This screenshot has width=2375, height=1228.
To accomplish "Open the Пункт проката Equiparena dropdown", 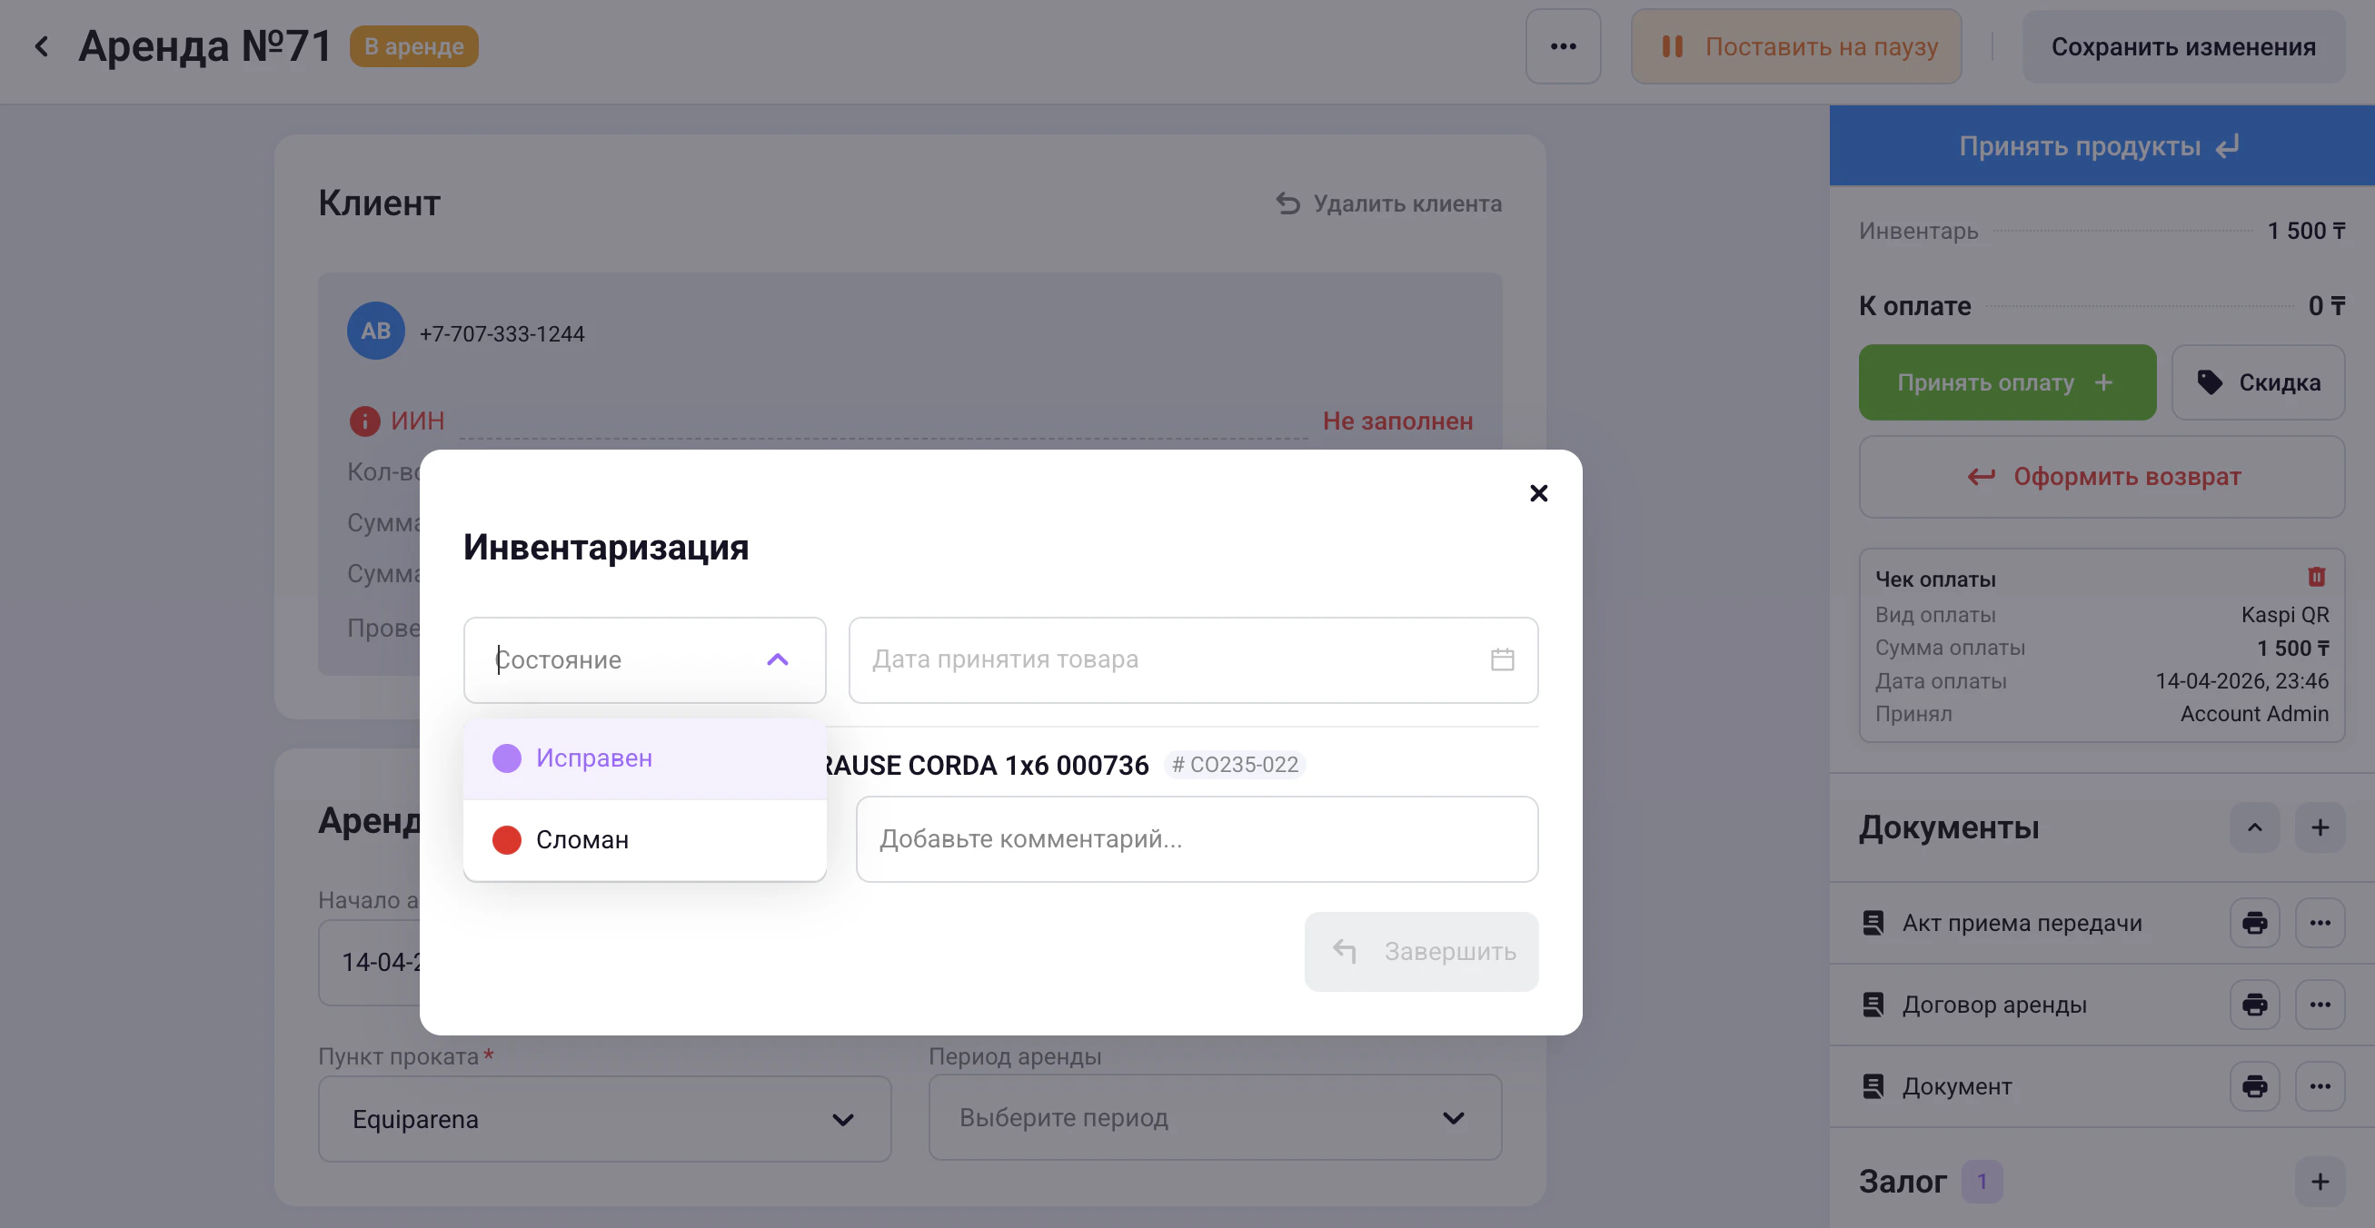I will (604, 1119).
